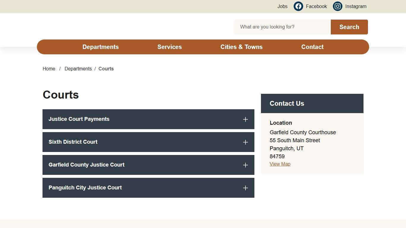The image size is (406, 228).
Task: Open the Jobs link in top bar
Action: pyautogui.click(x=282, y=6)
